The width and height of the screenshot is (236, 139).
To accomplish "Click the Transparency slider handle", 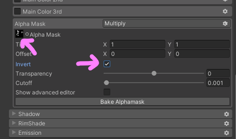I will [154, 73].
